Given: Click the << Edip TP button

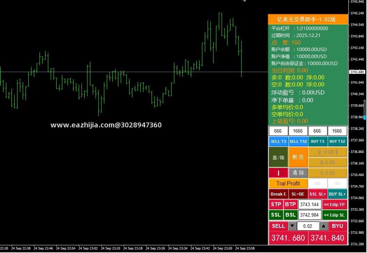Looking at the screenshot, I should [x=334, y=205].
